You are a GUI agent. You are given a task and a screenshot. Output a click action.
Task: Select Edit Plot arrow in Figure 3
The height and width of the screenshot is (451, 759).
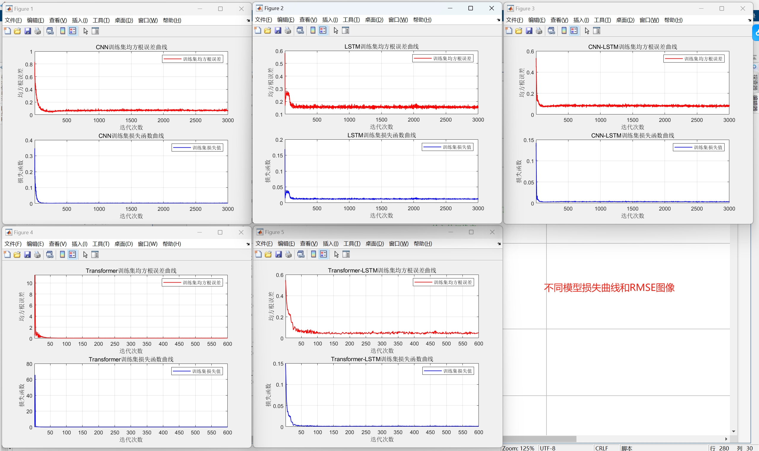[587, 31]
